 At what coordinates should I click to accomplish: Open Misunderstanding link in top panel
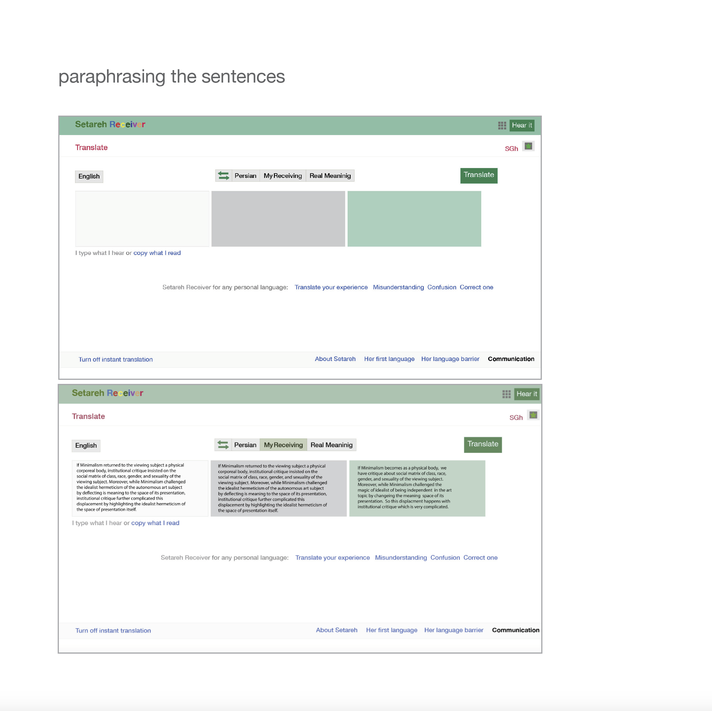398,287
